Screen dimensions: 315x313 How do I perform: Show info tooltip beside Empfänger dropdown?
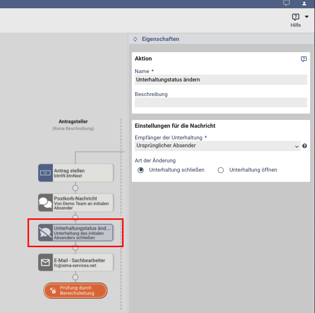coord(304,146)
